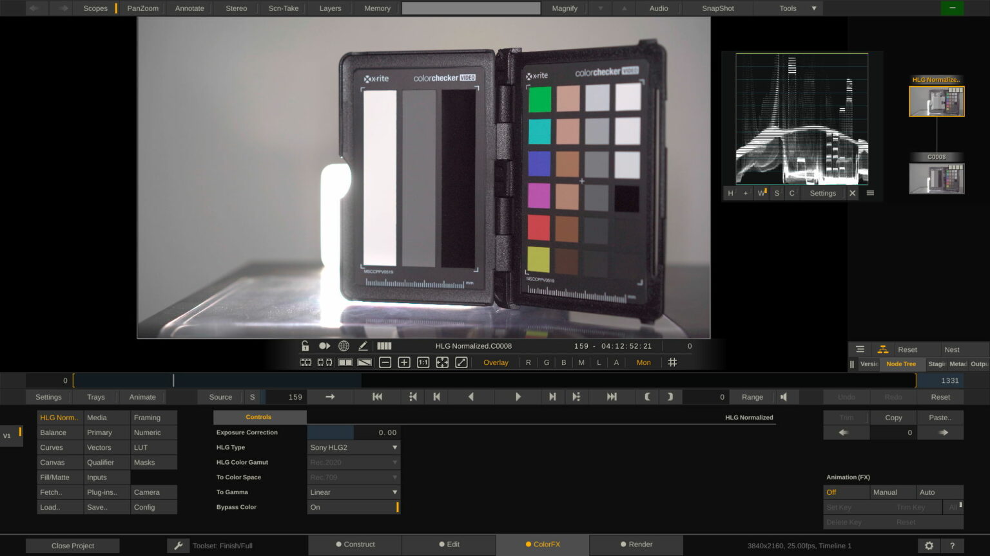Switch to the Node Tree tab
The image size is (990, 556).
coord(901,364)
